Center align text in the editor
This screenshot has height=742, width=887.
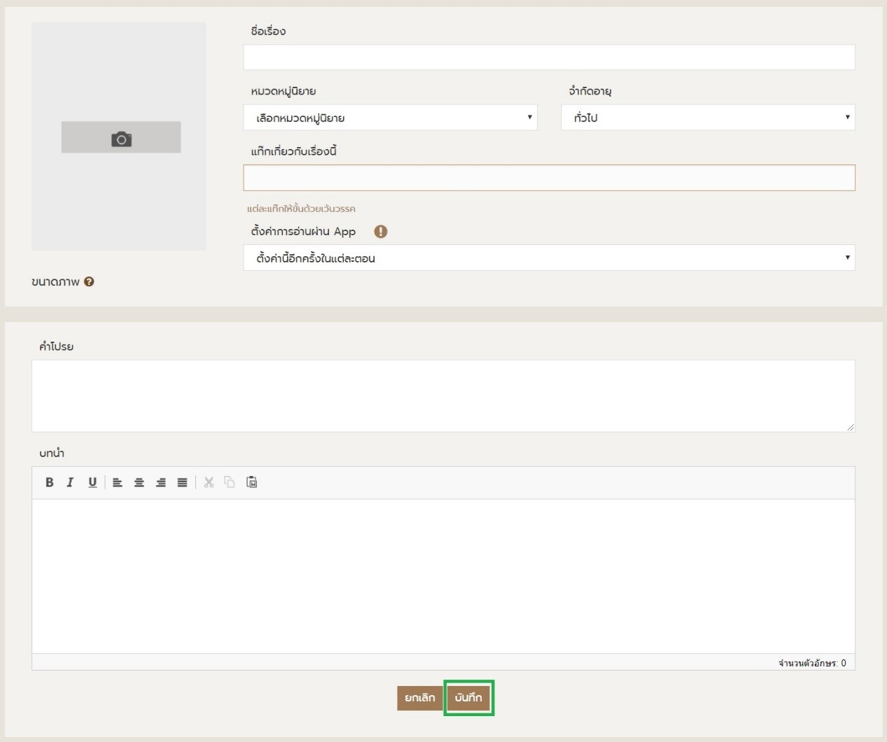point(139,482)
